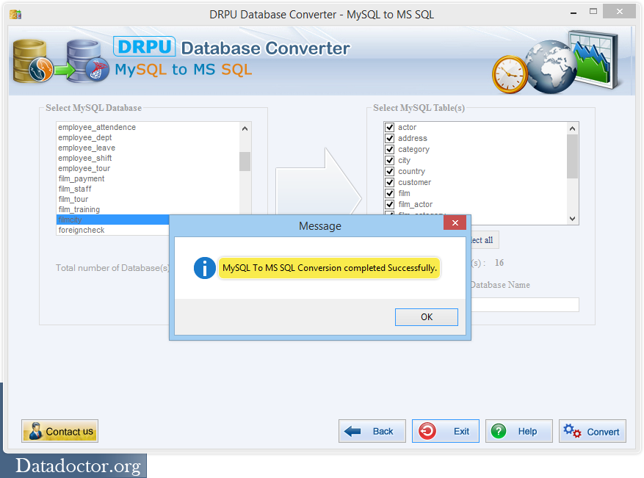Image resolution: width=644 pixels, height=478 pixels.
Task: Click the MySQL database header icon
Action: 33,61
